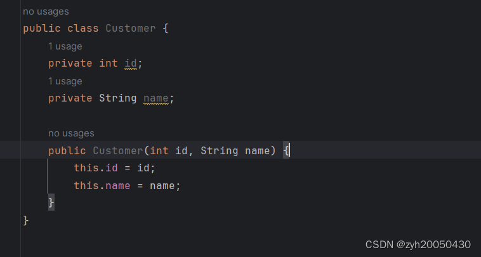Click the right-hand 'name;' in 'this.name = name;'

click(165, 186)
